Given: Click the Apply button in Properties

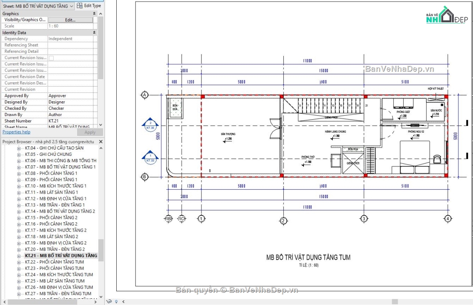Looking at the screenshot, I should 90,132.
